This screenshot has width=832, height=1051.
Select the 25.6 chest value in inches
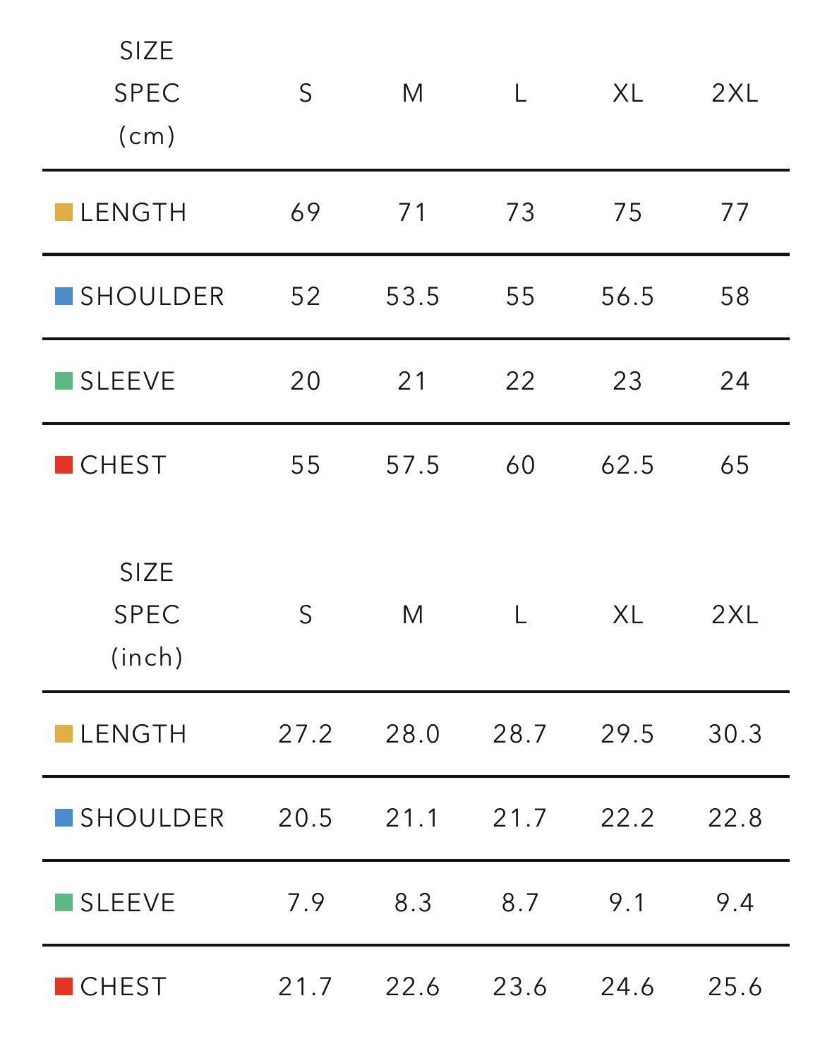click(735, 987)
